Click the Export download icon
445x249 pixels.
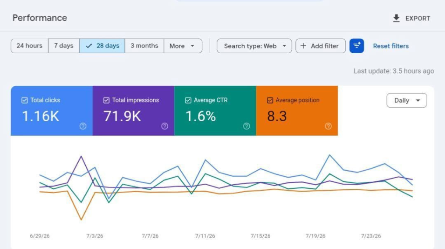pos(396,18)
